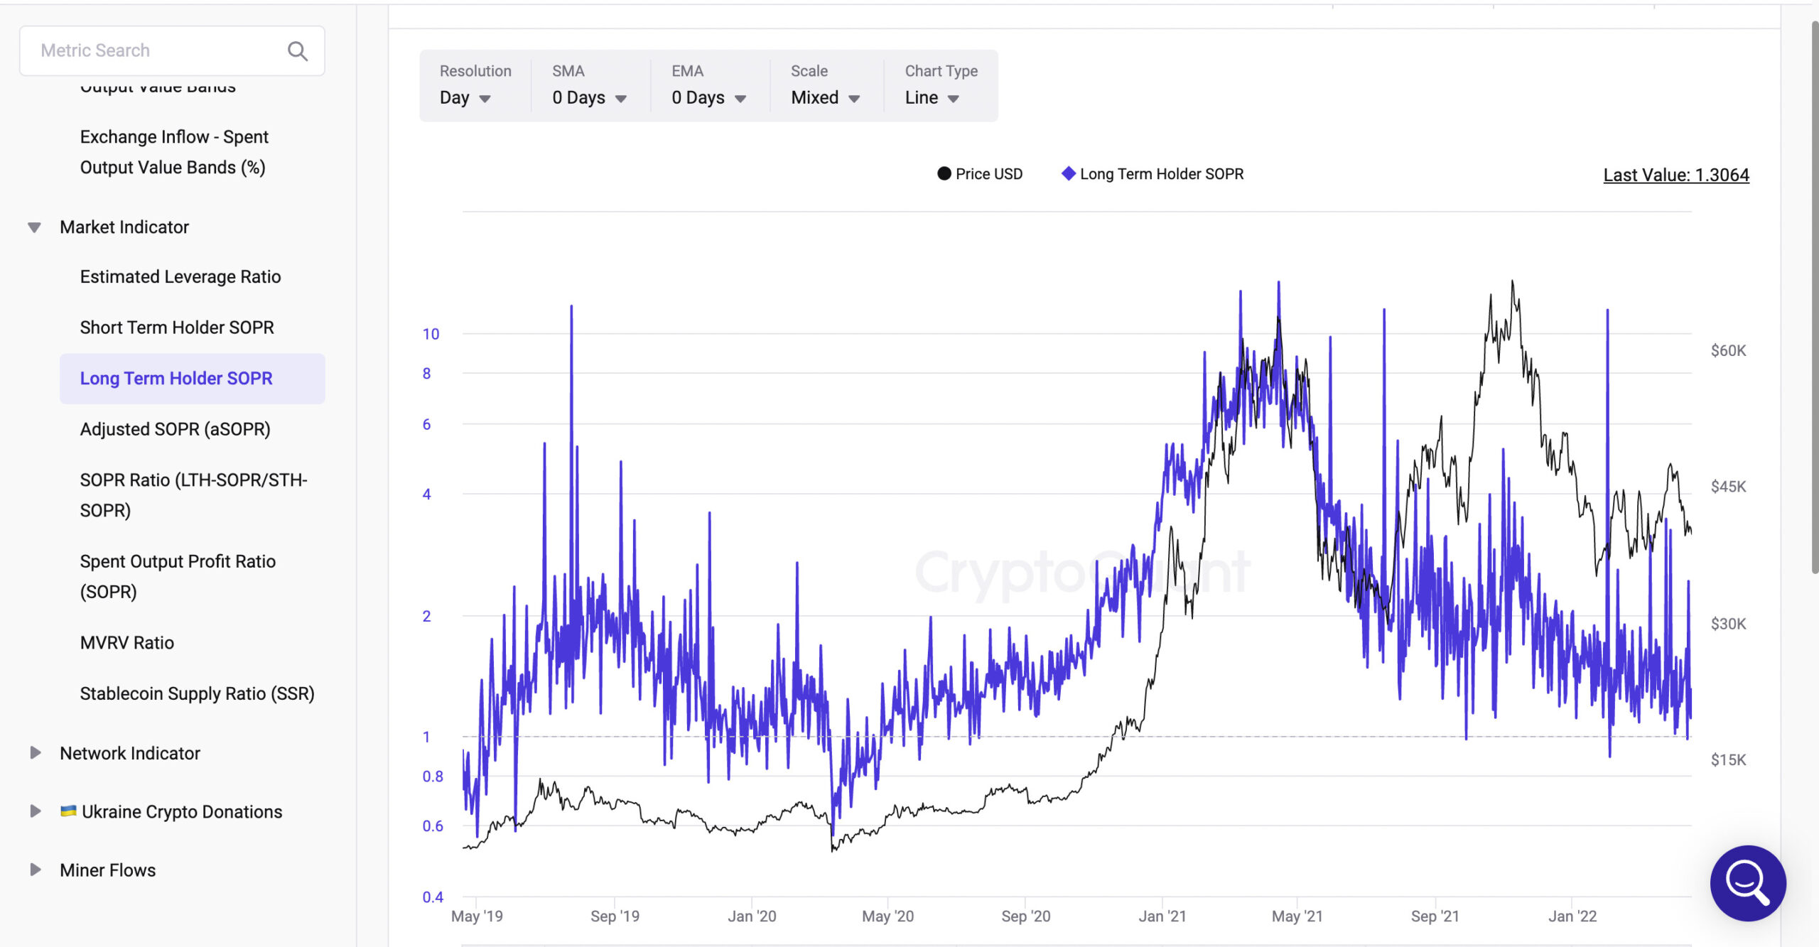The width and height of the screenshot is (1819, 947).
Task: Click the $30K price axis label
Action: (1728, 624)
